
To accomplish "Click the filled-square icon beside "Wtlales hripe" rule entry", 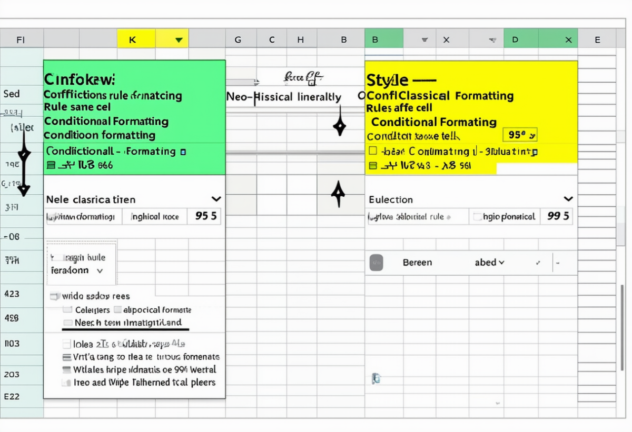I will point(66,369).
